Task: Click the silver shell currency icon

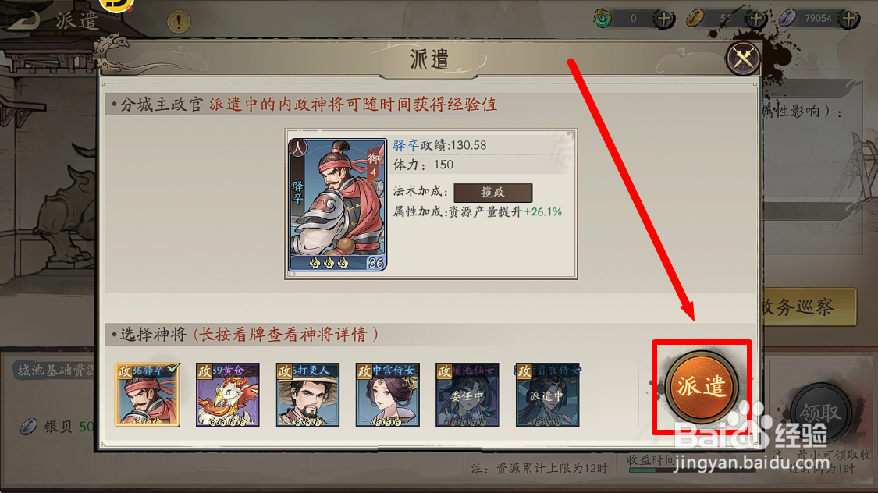Action: click(787, 19)
